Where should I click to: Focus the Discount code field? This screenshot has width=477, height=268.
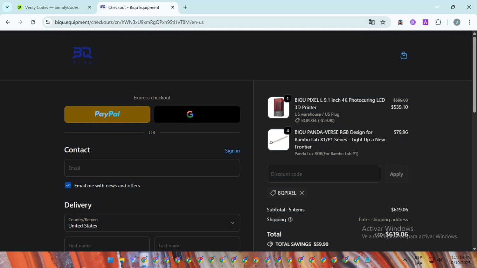point(323,174)
